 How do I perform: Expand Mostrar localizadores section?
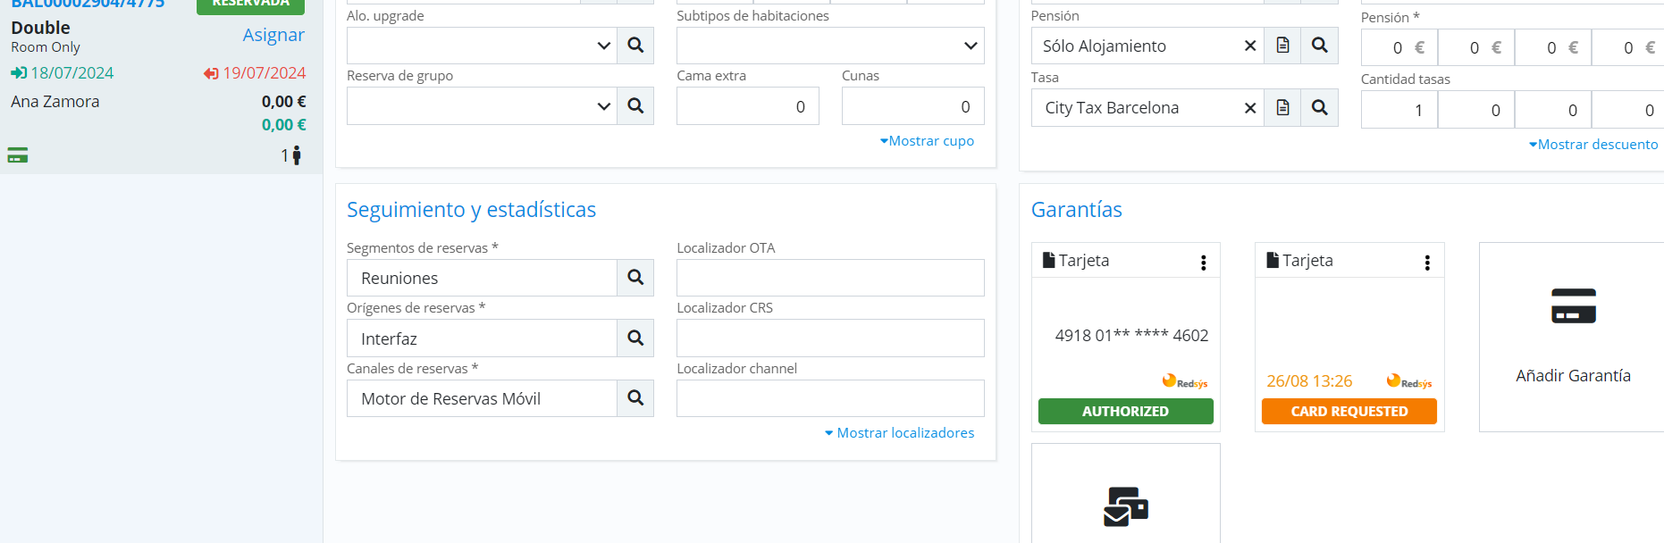pyautogui.click(x=900, y=433)
